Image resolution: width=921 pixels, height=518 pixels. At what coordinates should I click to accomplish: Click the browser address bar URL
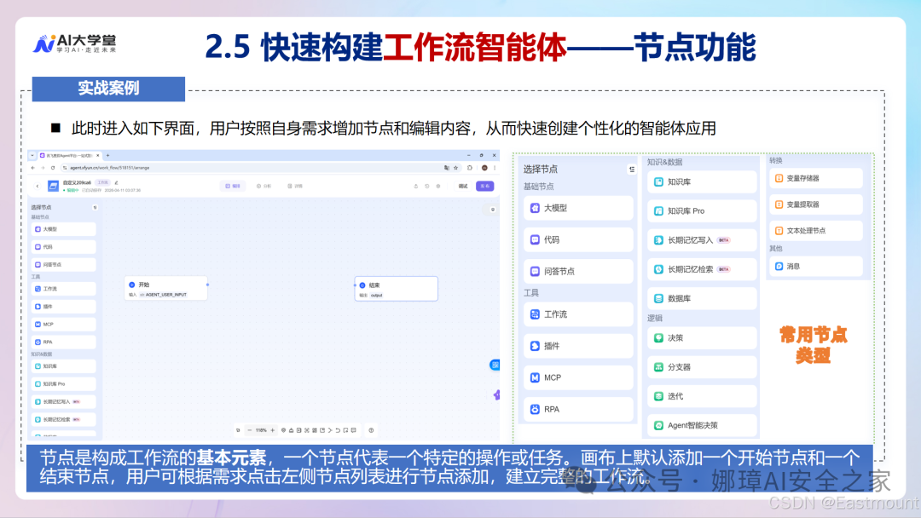tap(110, 168)
